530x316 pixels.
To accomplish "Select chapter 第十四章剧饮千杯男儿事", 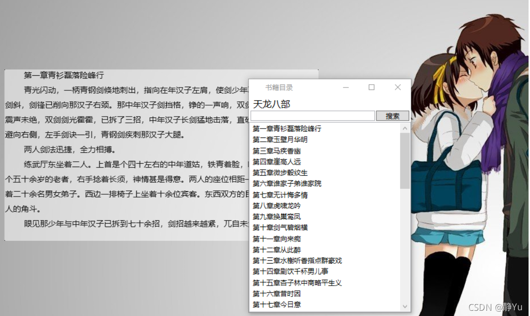I will tap(290, 271).
